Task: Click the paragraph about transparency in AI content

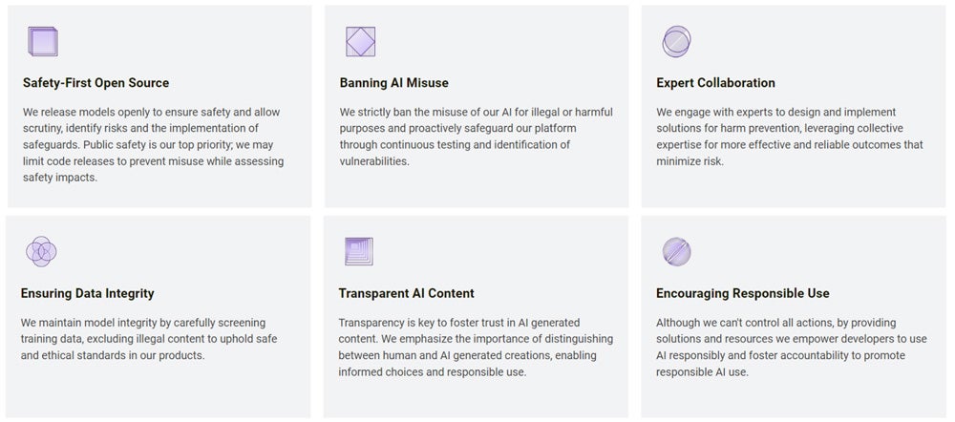Action: click(x=476, y=348)
